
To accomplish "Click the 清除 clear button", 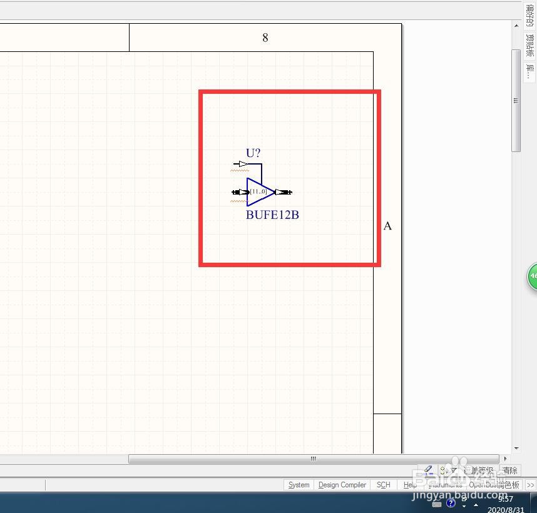I will click(509, 470).
